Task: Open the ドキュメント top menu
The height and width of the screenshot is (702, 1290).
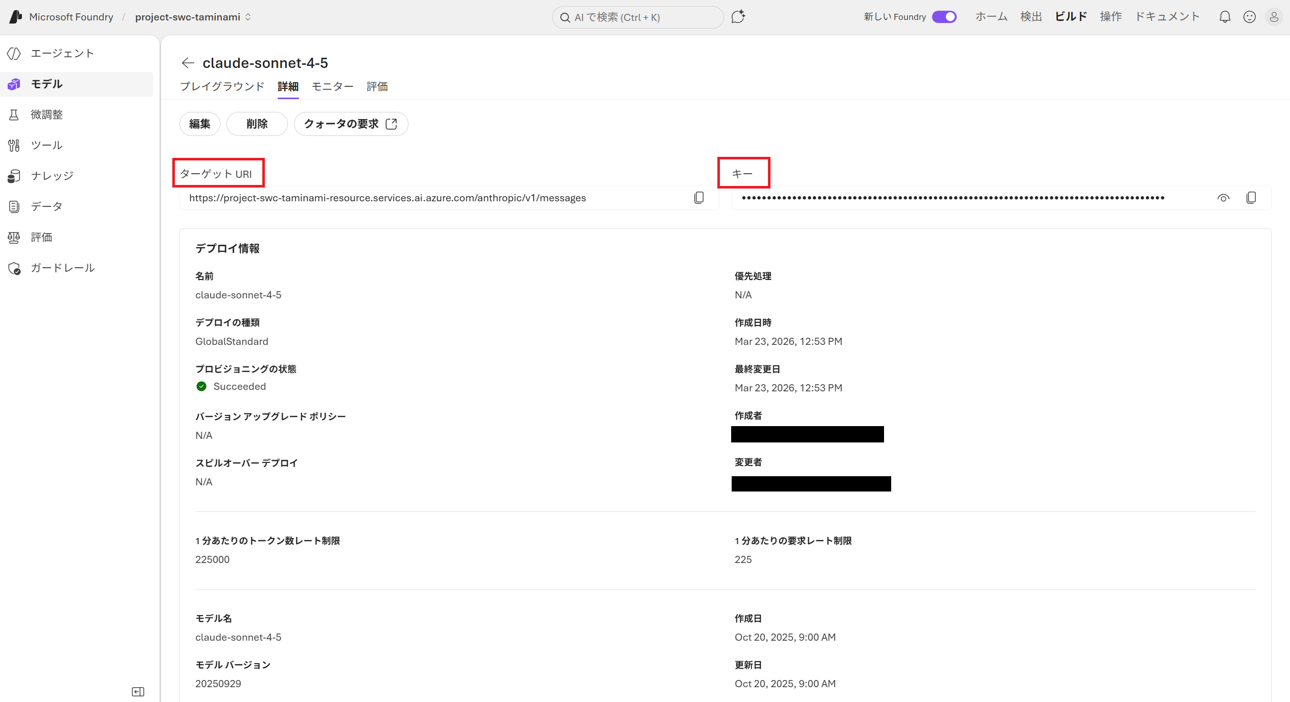Action: [1167, 17]
